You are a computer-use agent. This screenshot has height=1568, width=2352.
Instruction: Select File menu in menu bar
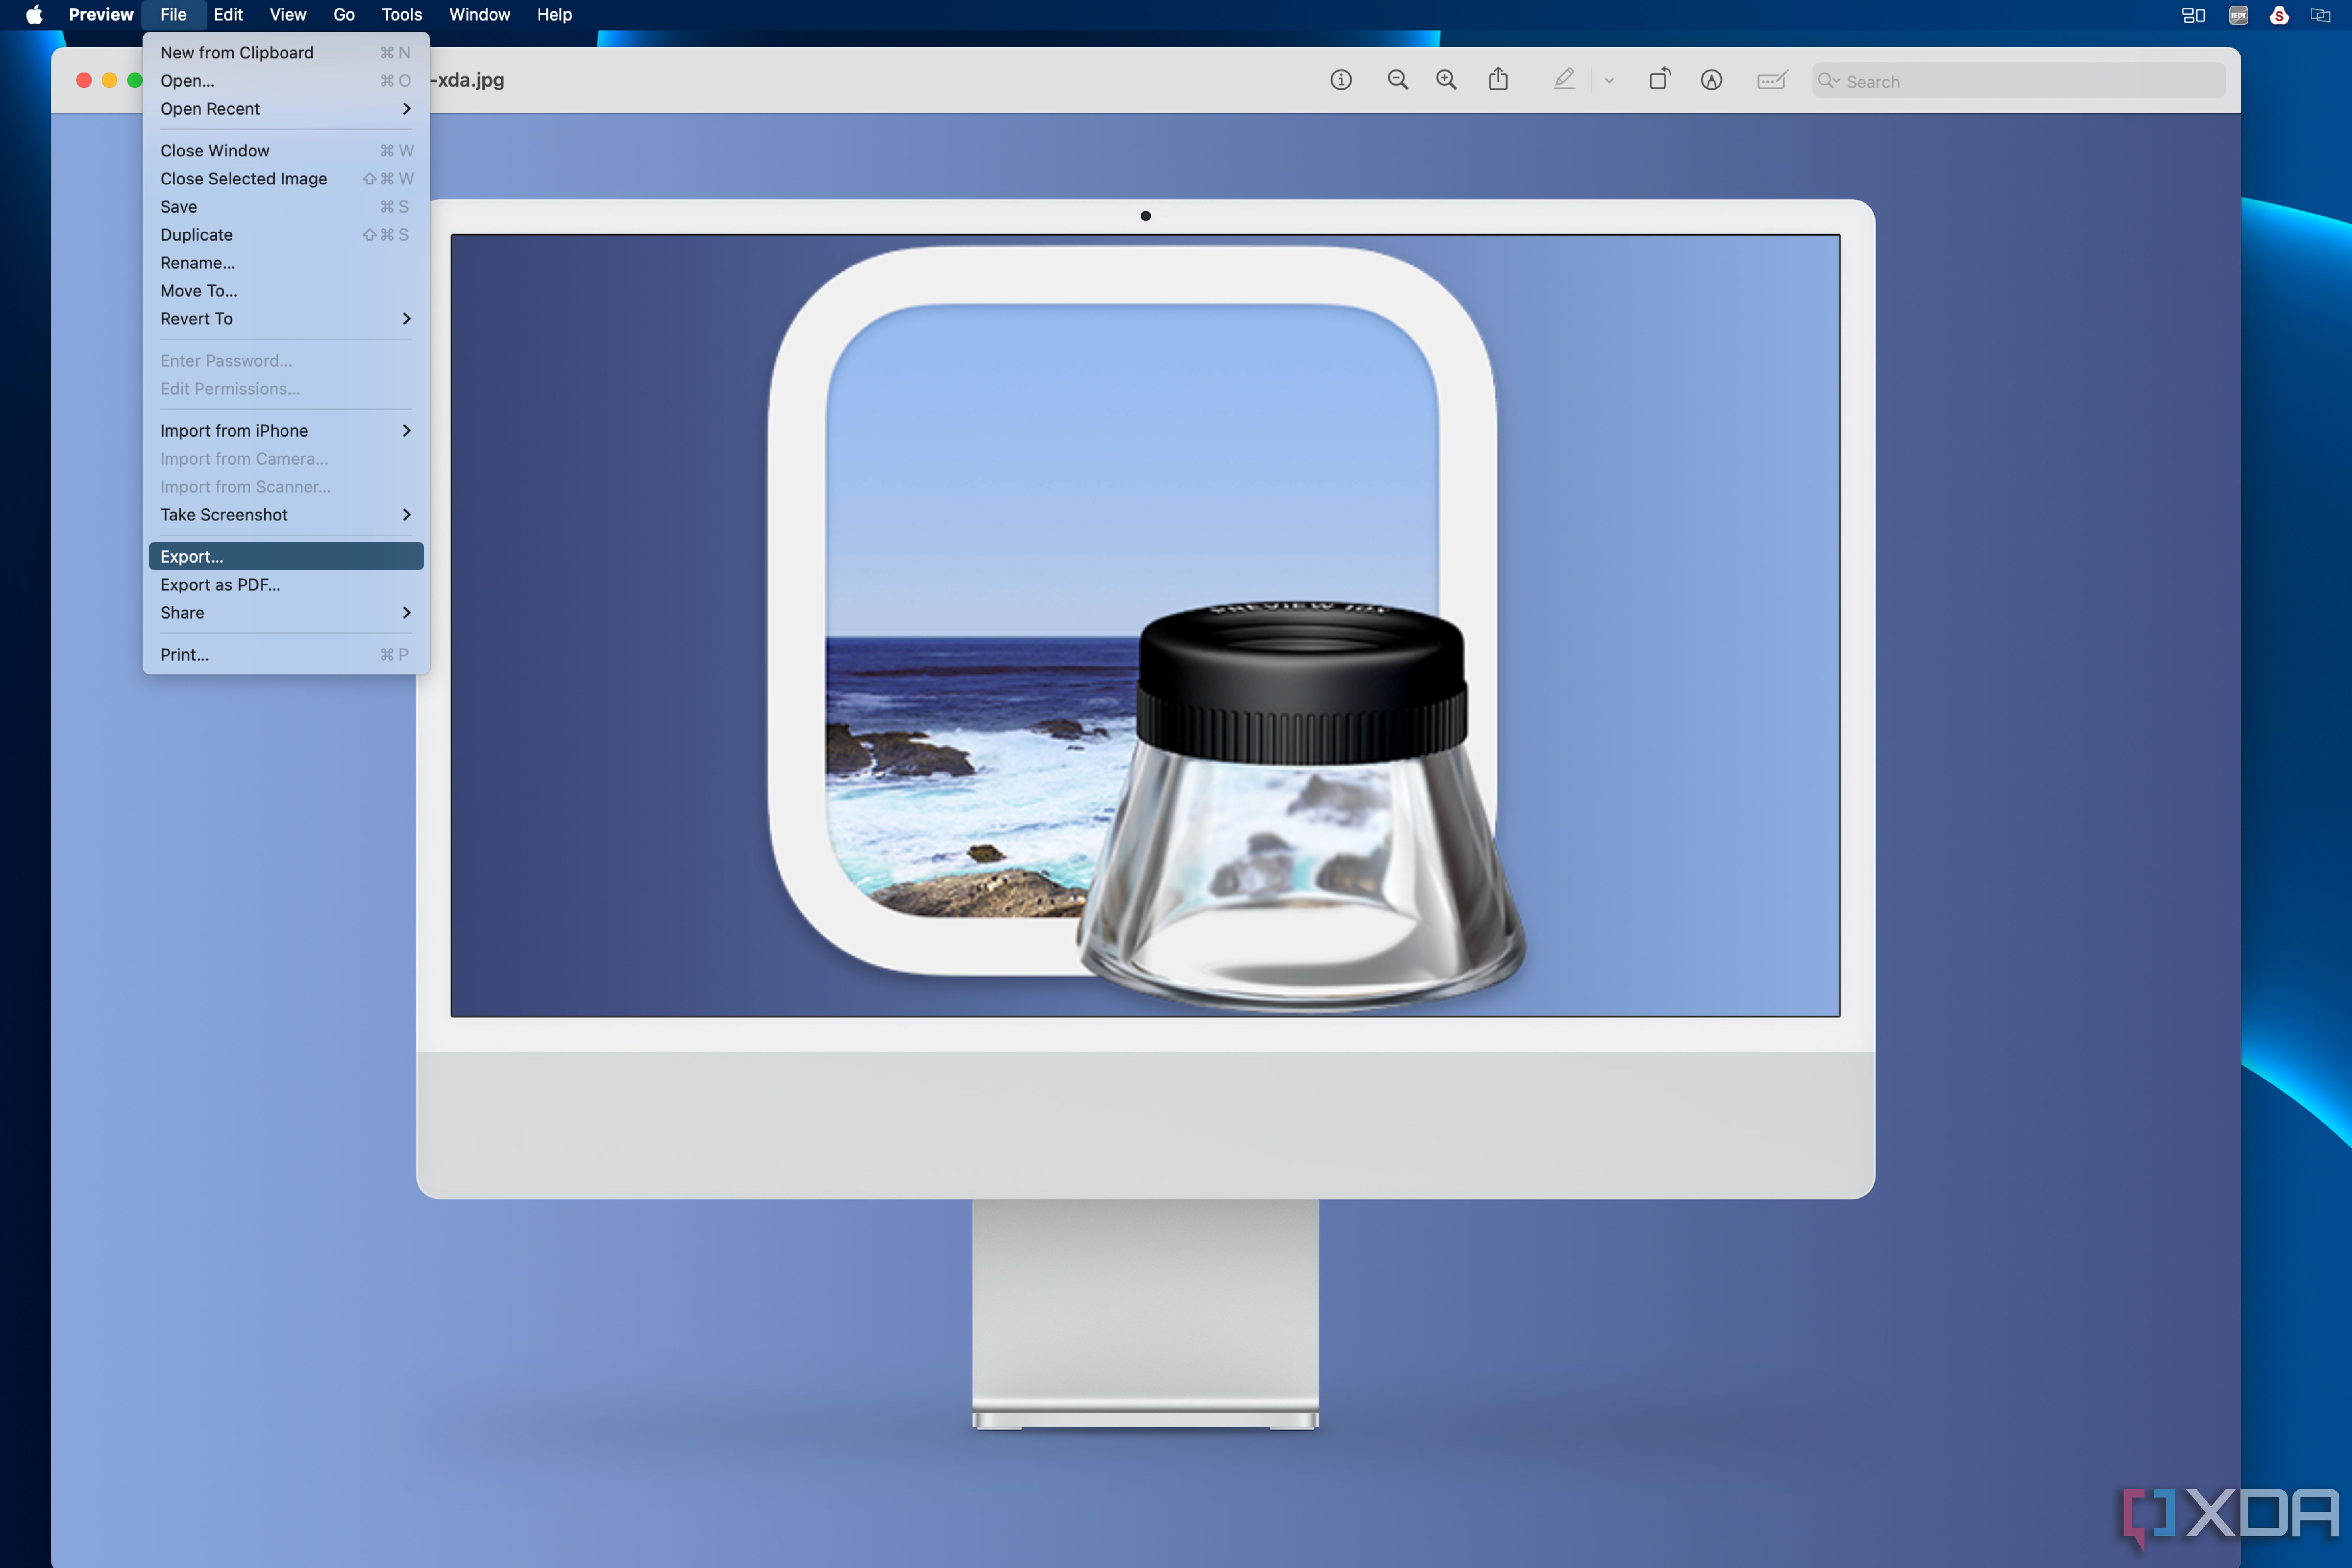[173, 14]
